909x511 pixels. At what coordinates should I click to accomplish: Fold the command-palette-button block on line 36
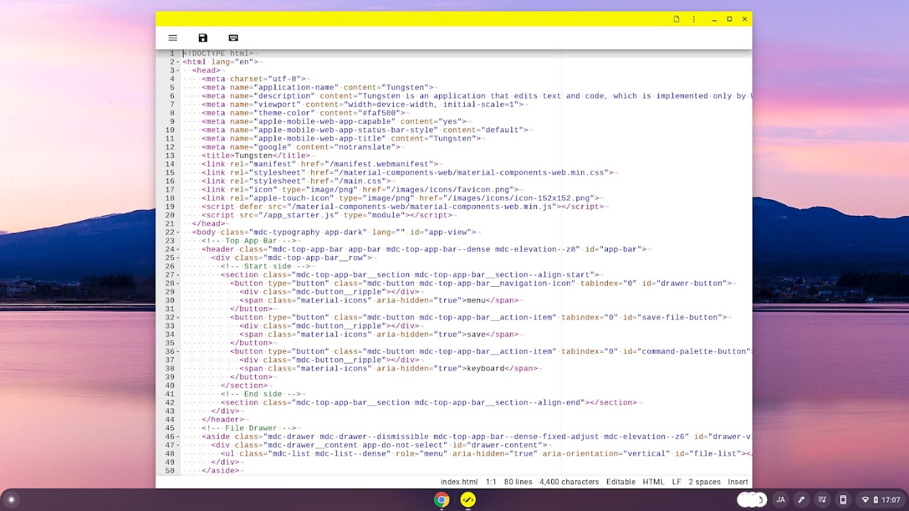click(178, 351)
